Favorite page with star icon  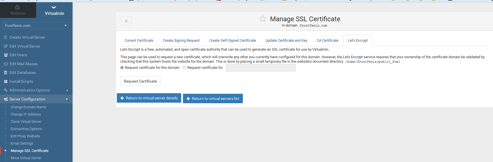[263, 19]
